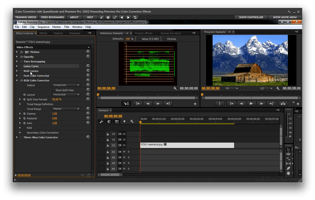
Task: Select the Pen tool in Tools panel
Action: click(x=288, y=168)
